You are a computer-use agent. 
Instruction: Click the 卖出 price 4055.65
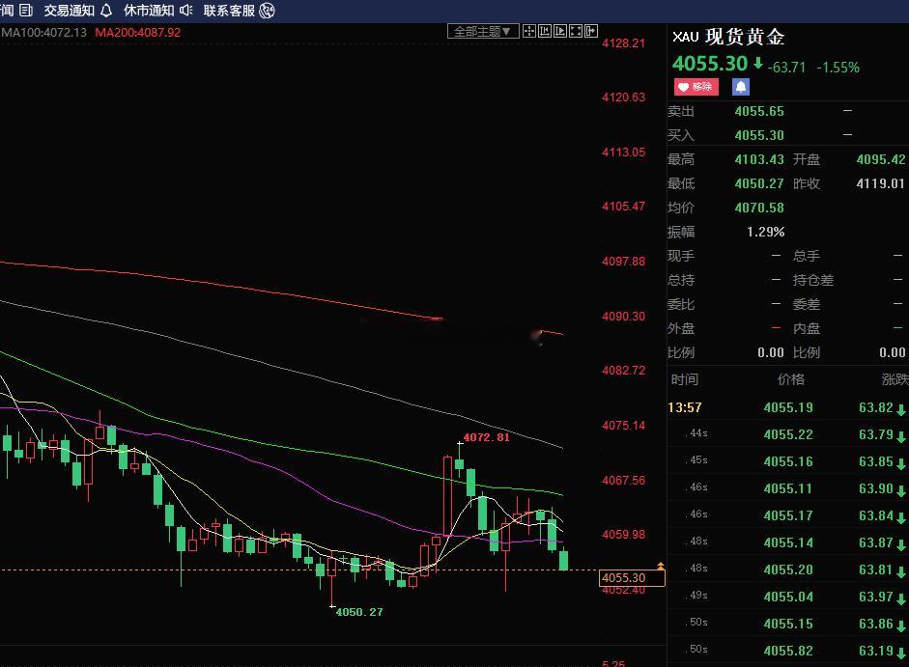click(759, 111)
